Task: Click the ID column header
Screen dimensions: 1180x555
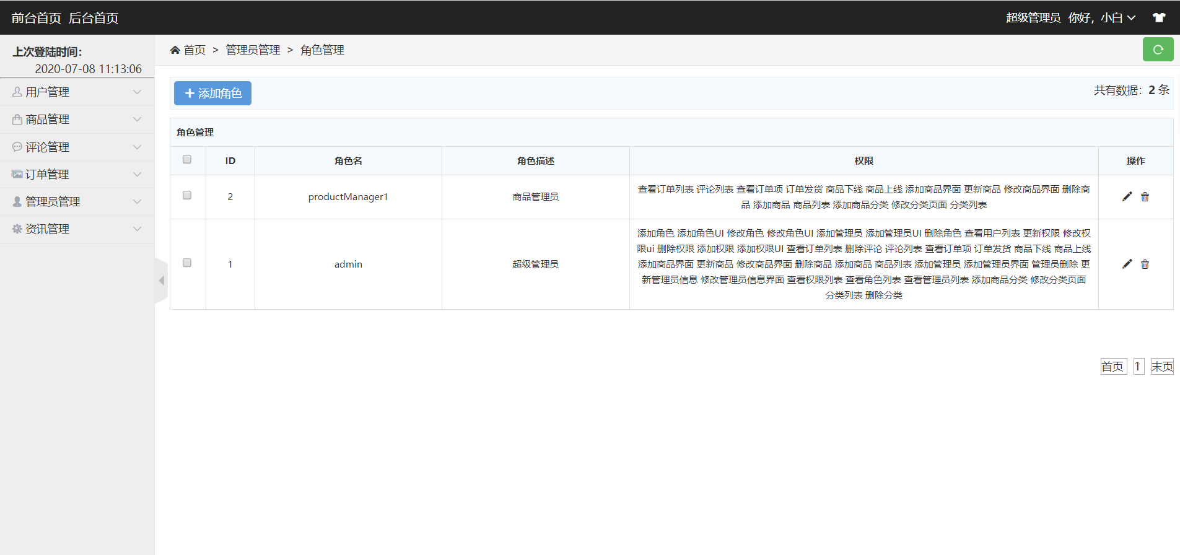Action: pos(230,160)
